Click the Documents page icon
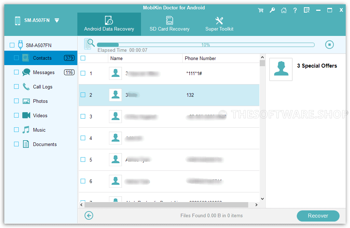This screenshot has width=350, height=228. point(26,144)
